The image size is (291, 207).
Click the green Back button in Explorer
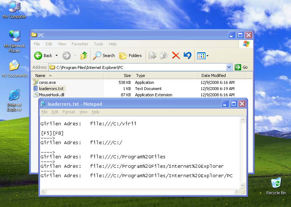point(43,56)
